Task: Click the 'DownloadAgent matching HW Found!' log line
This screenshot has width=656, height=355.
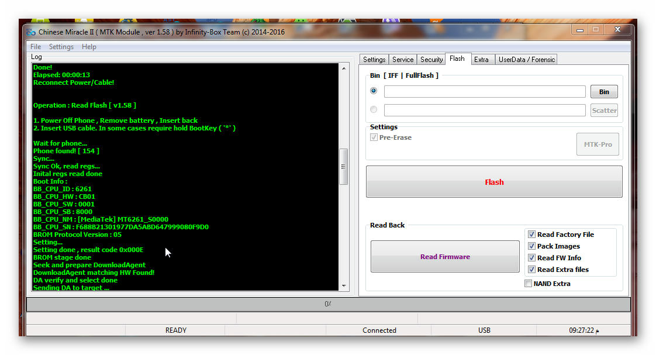Action: click(x=94, y=273)
